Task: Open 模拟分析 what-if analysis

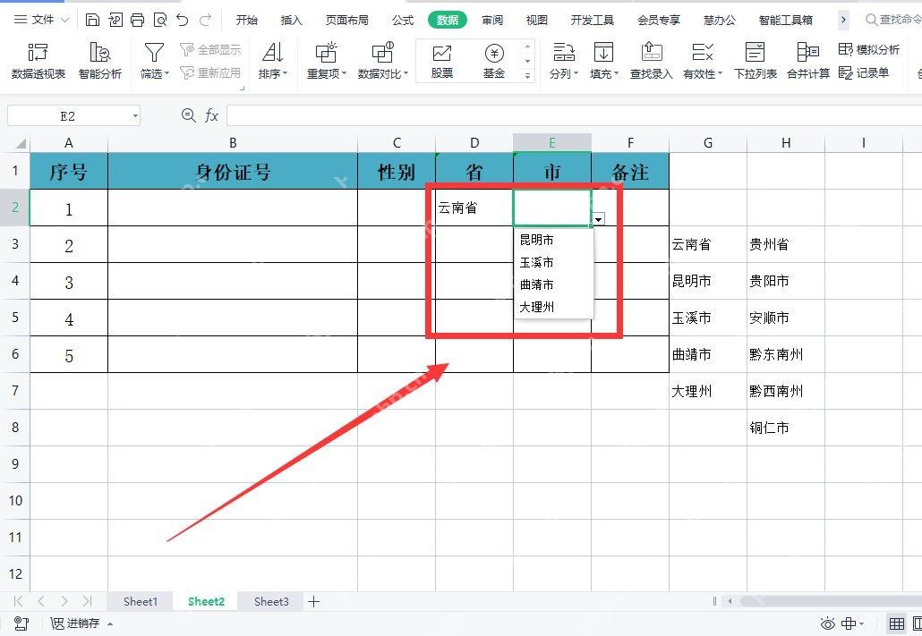Action: point(869,50)
